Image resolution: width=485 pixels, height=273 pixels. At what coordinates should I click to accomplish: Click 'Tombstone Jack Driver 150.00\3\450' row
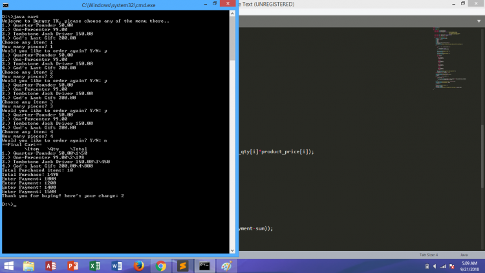click(56, 162)
